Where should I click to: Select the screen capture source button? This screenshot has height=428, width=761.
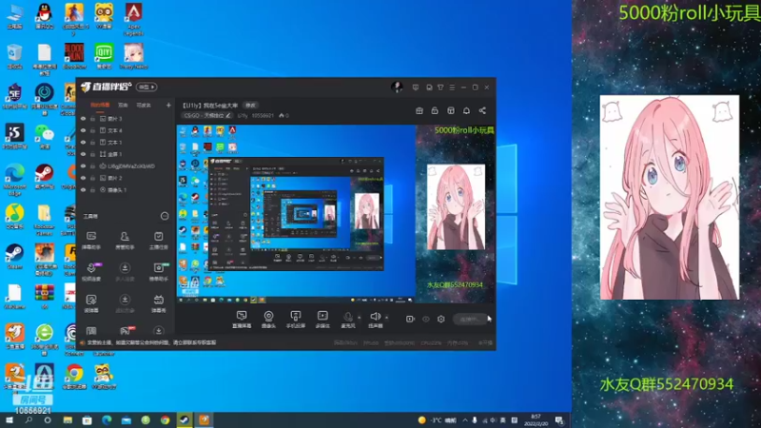tap(242, 320)
